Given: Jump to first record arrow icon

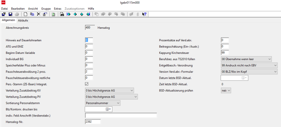Looking at the screenshot, I should [68, 14].
